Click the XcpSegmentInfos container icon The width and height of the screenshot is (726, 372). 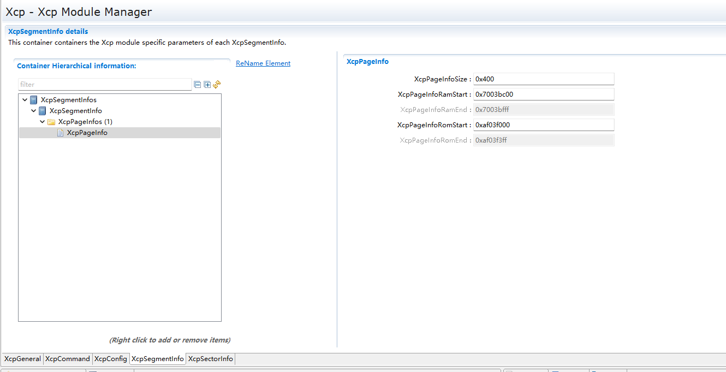[34, 100]
